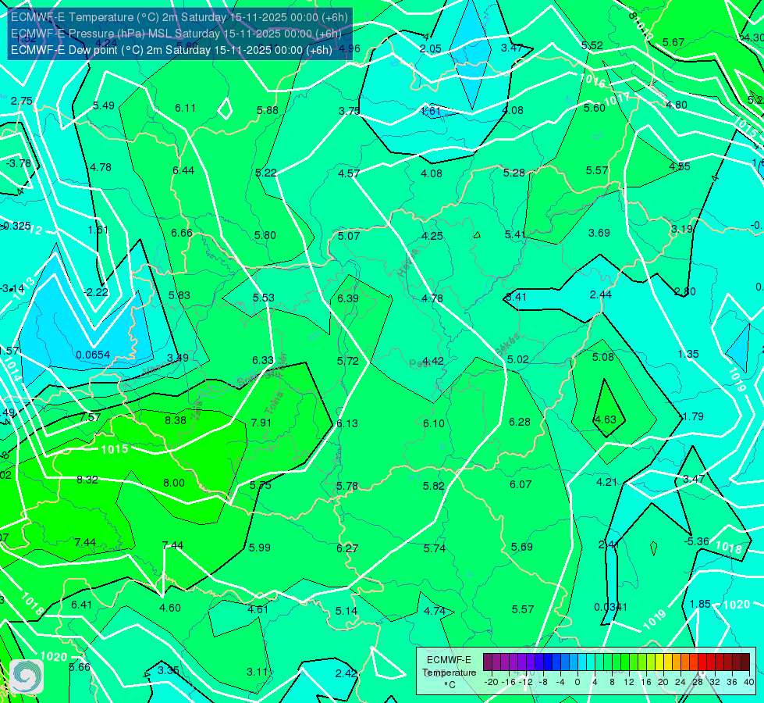Click the temperature value 6.28
The width and height of the screenshot is (764, 703).
[x=520, y=422]
